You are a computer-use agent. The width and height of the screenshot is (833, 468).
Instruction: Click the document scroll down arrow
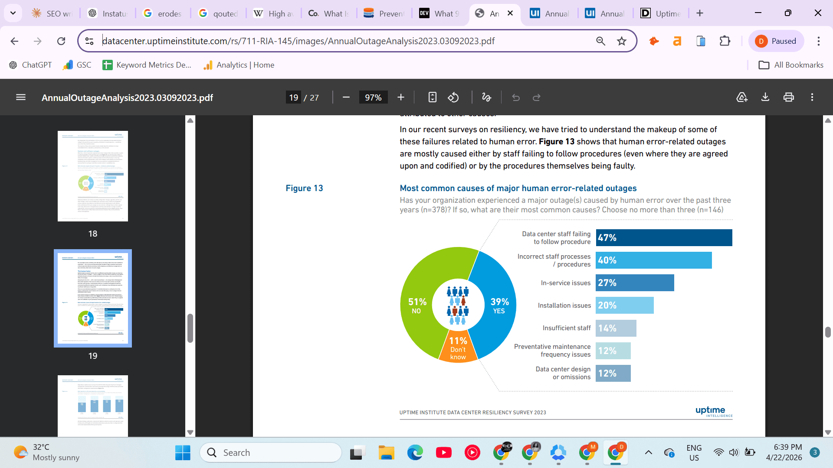[828, 432]
